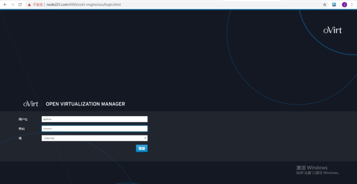The height and width of the screenshot is (184, 357).
Task: Go back with the browser back arrow
Action: pos(5,4)
